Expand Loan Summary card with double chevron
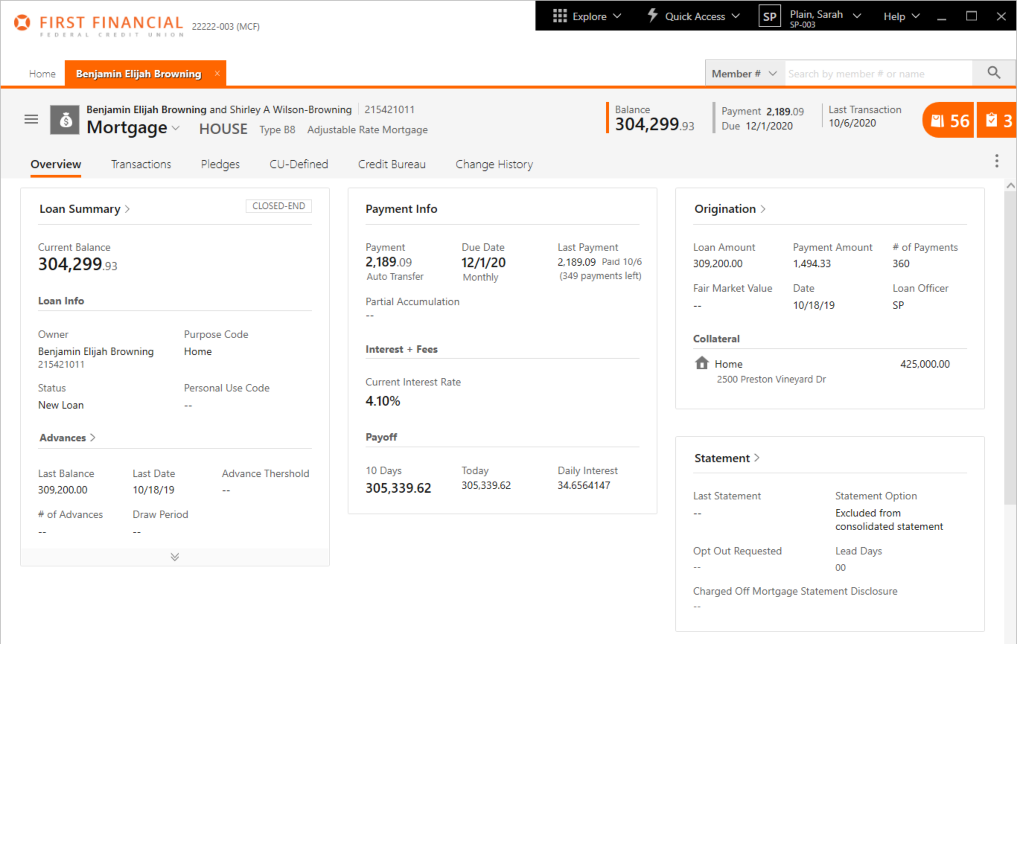 pos(175,557)
